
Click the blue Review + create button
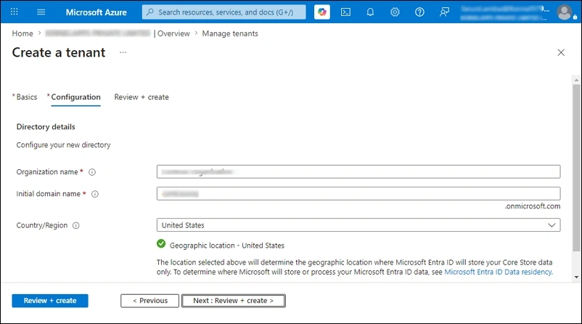click(x=50, y=301)
